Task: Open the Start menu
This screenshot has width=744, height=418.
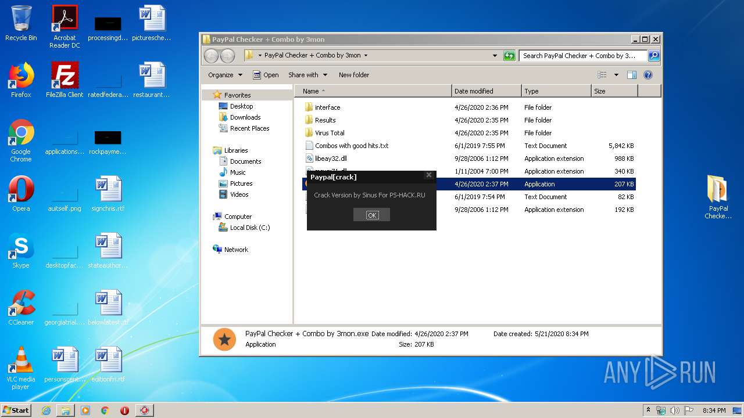Action: pos(16,410)
